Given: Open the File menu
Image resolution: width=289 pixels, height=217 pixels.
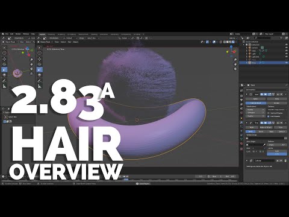Looking at the screenshot, I should click(7, 34).
